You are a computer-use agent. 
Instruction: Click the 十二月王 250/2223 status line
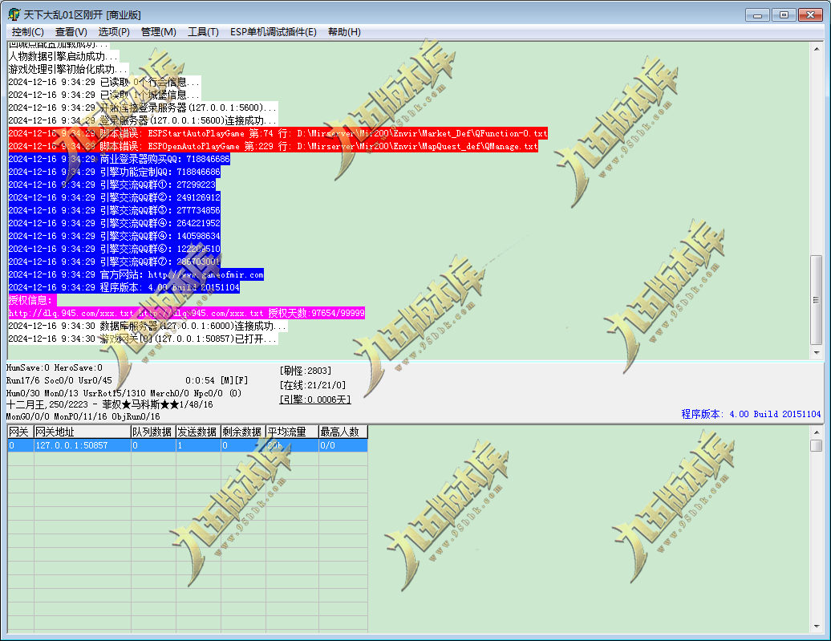pos(110,404)
